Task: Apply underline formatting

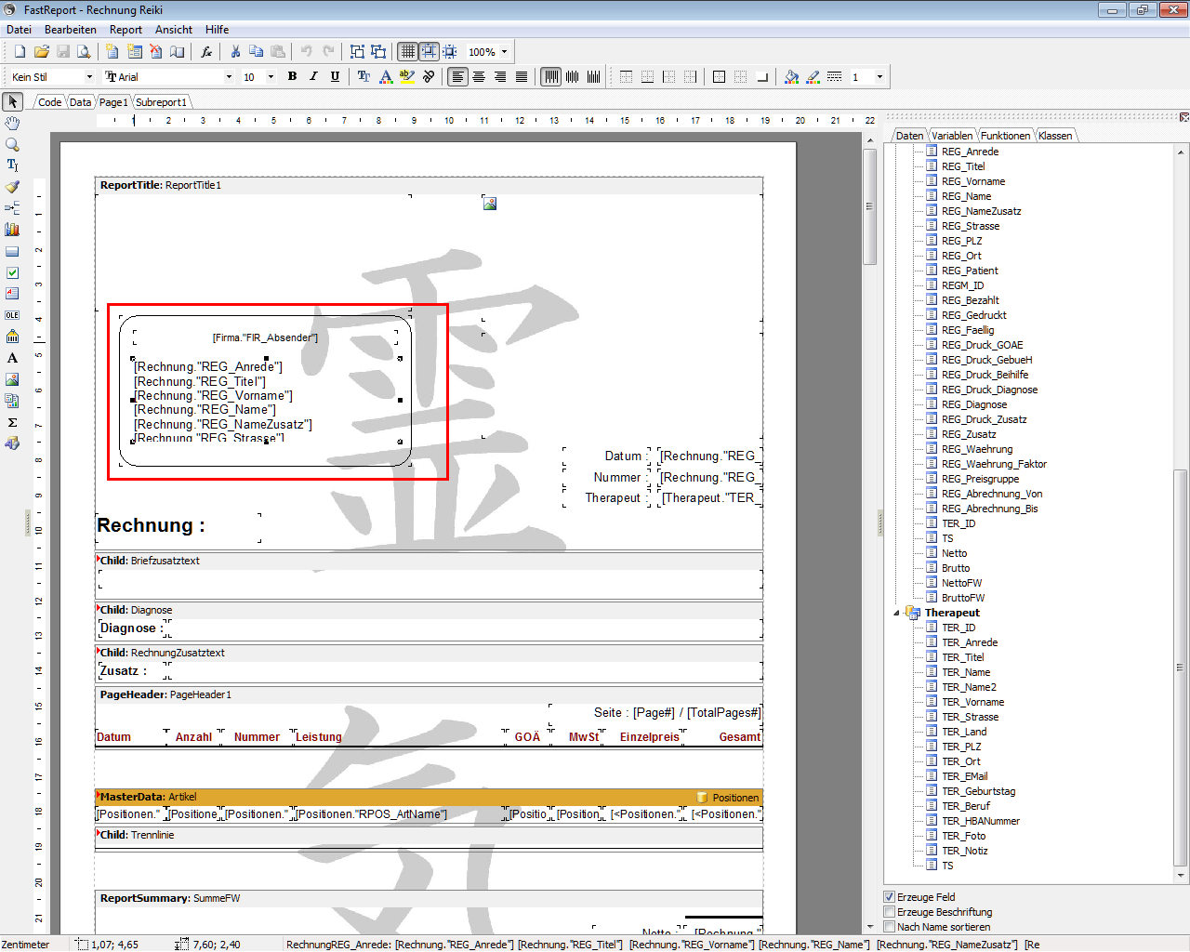Action: point(335,77)
